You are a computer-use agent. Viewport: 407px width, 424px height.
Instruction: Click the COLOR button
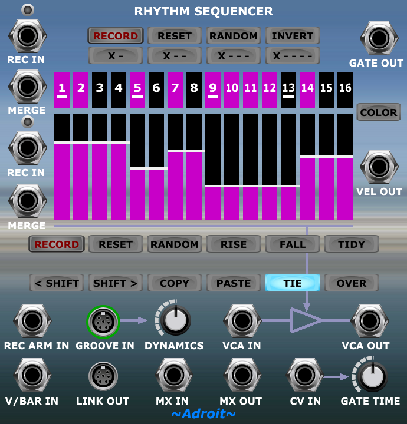379,112
